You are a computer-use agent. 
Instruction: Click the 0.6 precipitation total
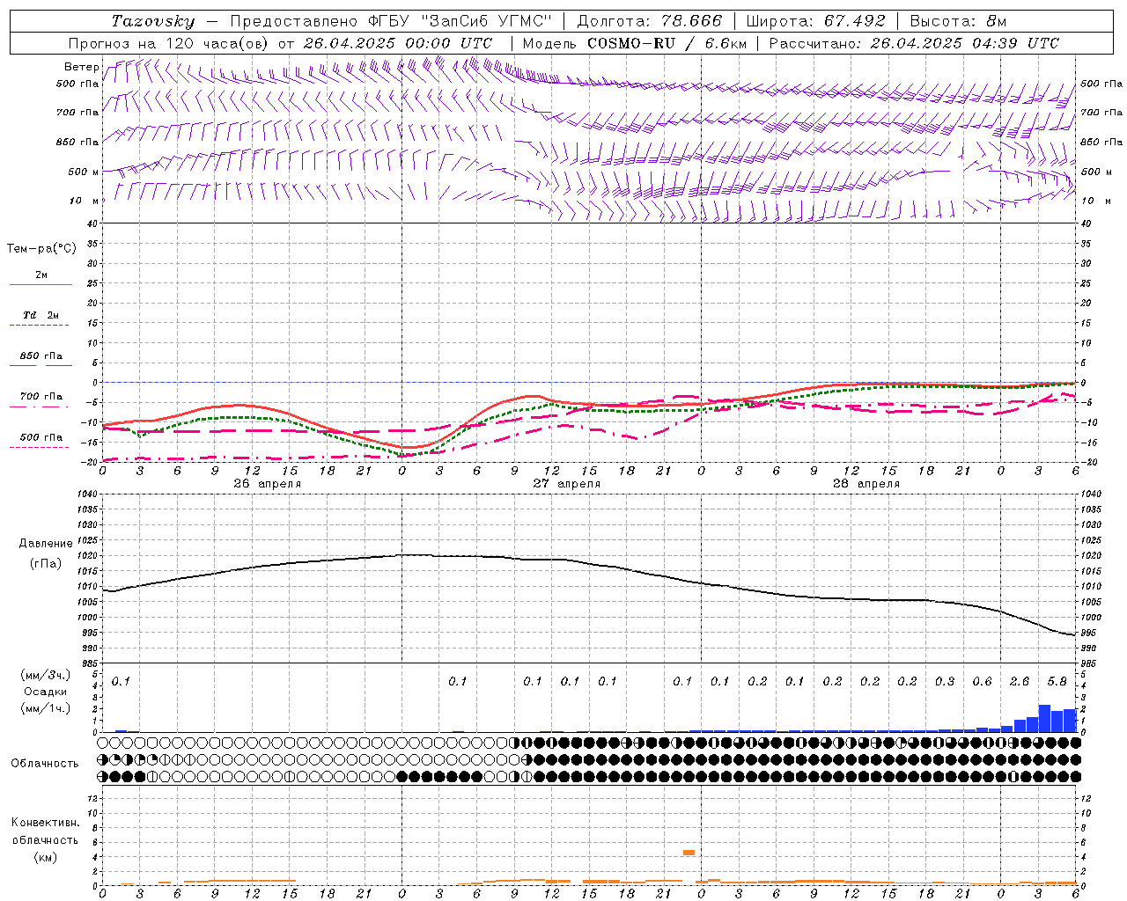point(982,682)
